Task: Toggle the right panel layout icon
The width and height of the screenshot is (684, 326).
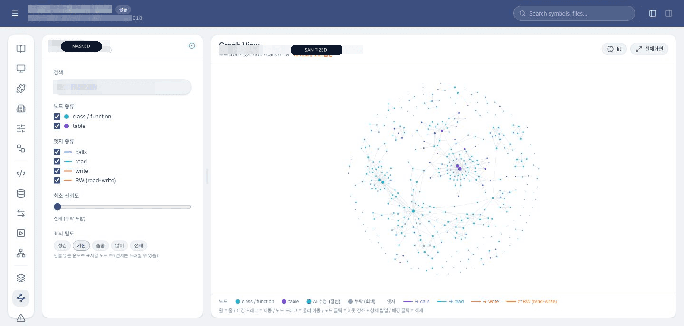Action: (x=669, y=13)
